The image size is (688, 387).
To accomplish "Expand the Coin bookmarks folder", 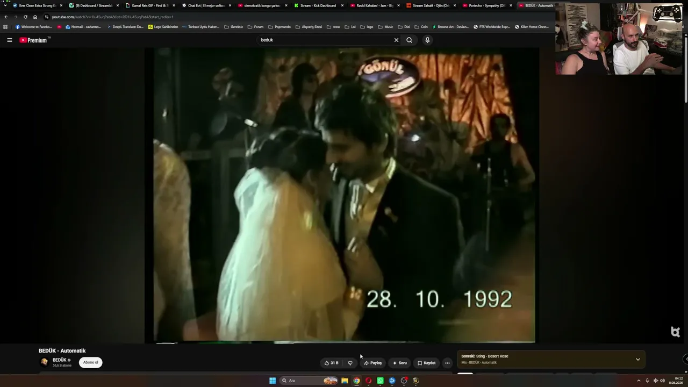I will [x=421, y=27].
